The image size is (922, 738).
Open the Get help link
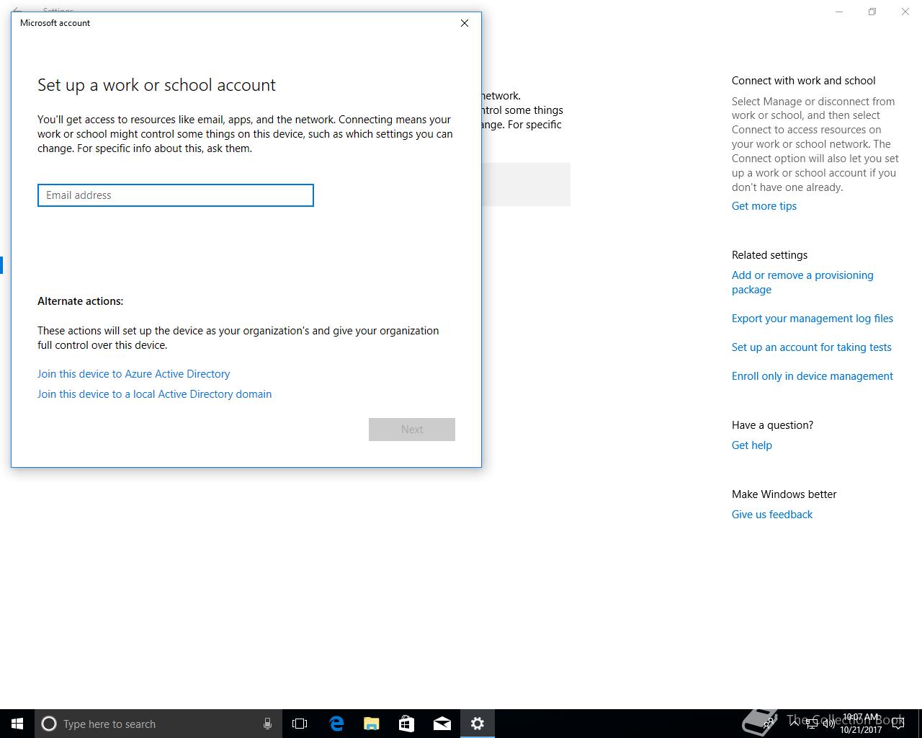pyautogui.click(x=752, y=445)
